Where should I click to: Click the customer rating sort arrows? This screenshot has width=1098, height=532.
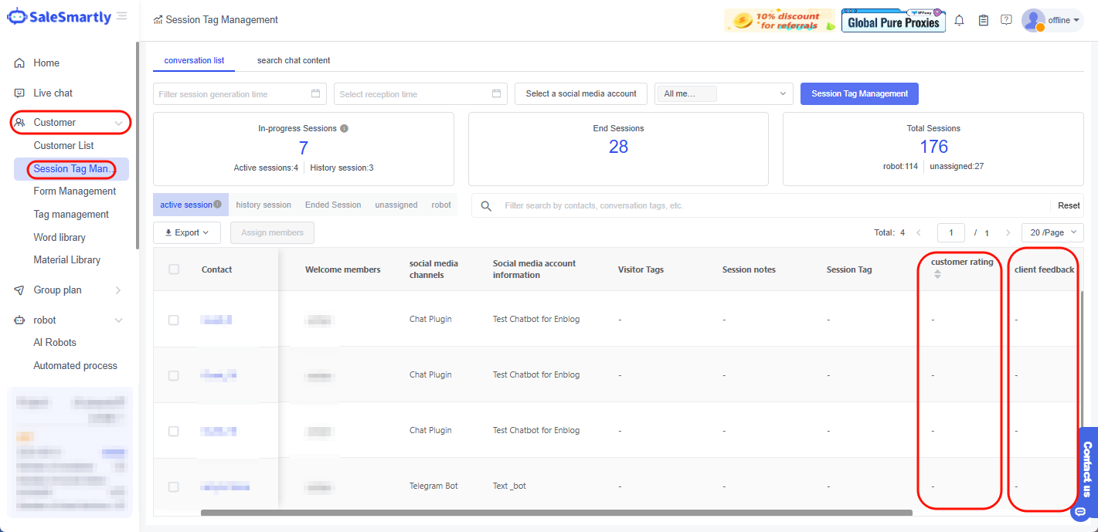(x=937, y=274)
